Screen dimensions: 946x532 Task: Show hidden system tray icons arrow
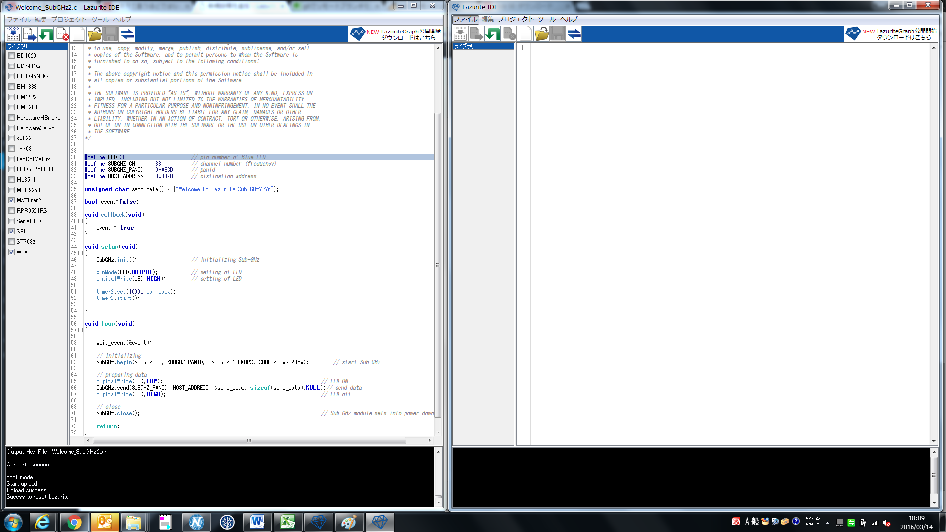[827, 523]
